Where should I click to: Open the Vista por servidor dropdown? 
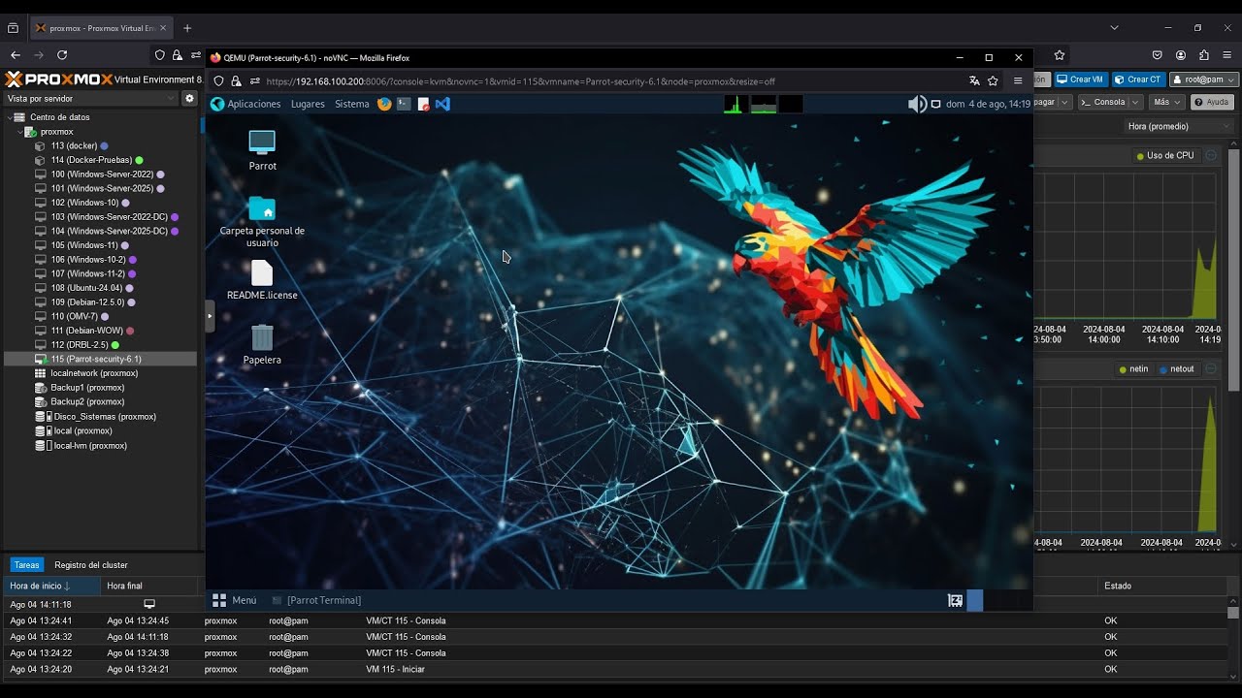(90, 98)
